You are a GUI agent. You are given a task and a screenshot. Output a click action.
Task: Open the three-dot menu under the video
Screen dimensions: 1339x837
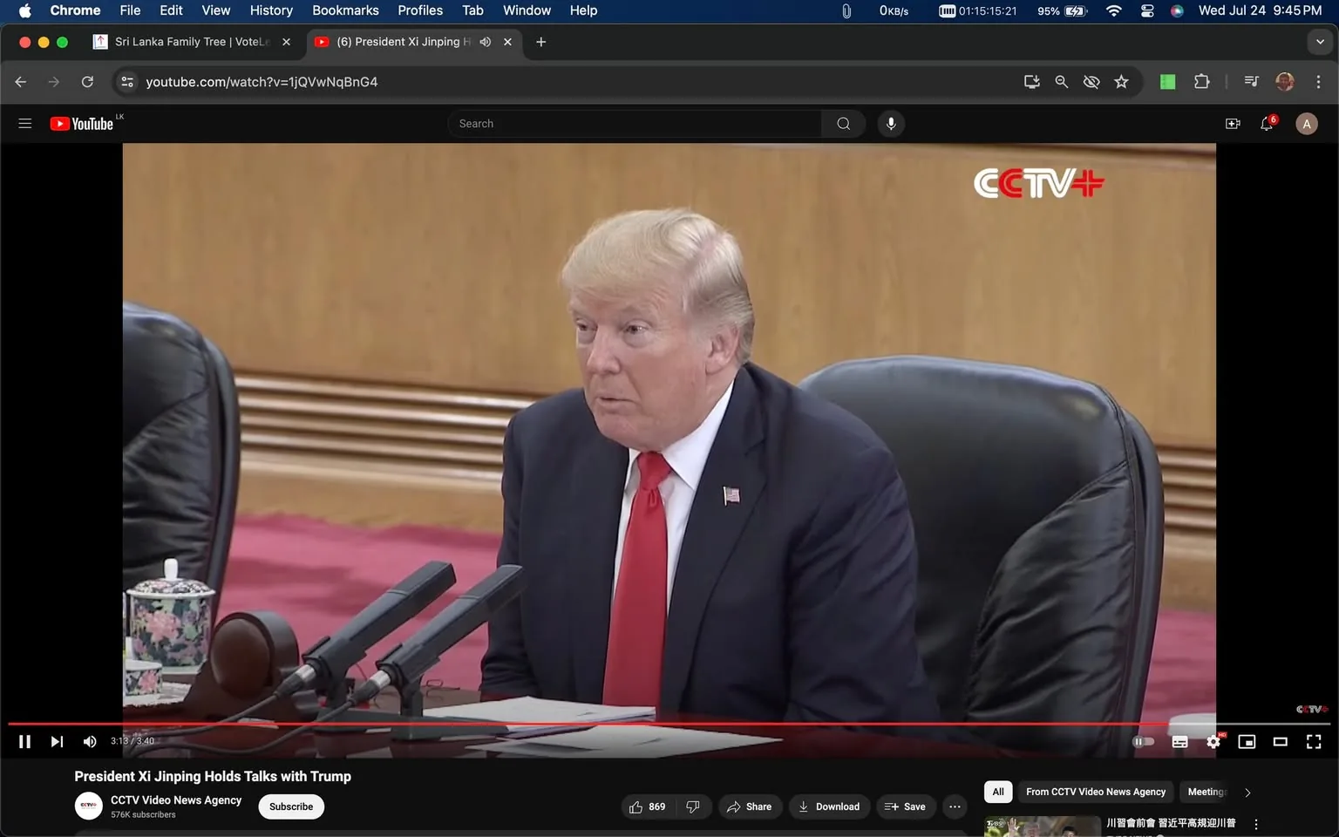pyautogui.click(x=955, y=806)
